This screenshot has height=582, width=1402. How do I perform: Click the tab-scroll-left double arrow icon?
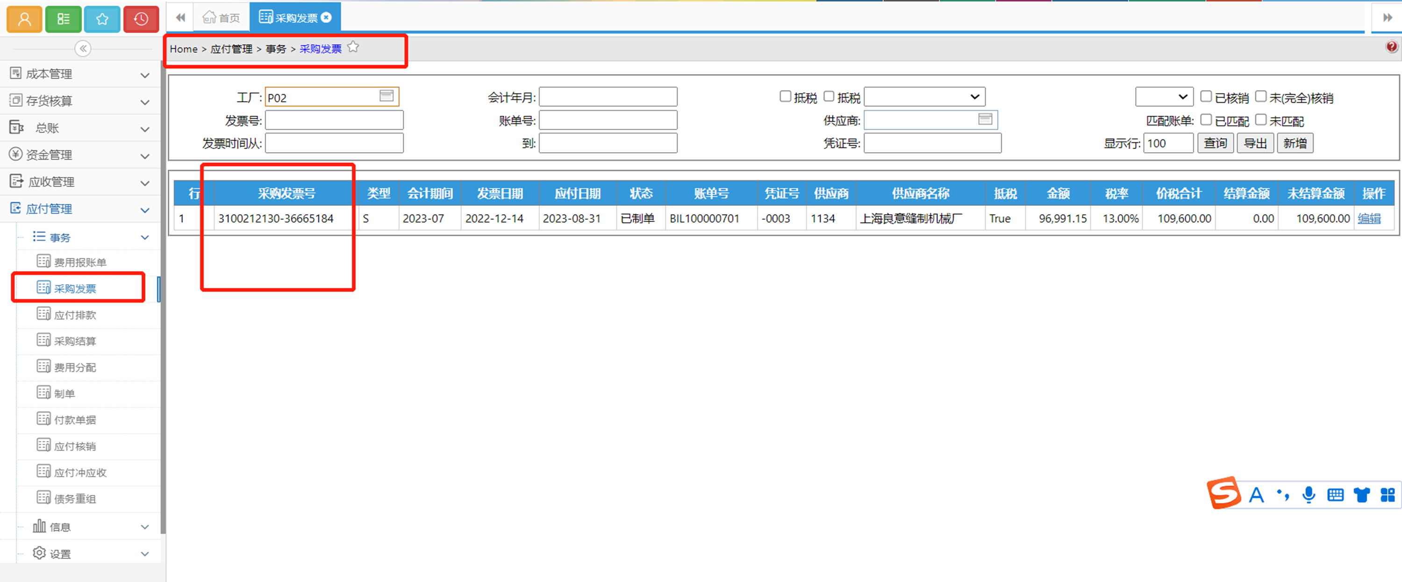coord(181,18)
